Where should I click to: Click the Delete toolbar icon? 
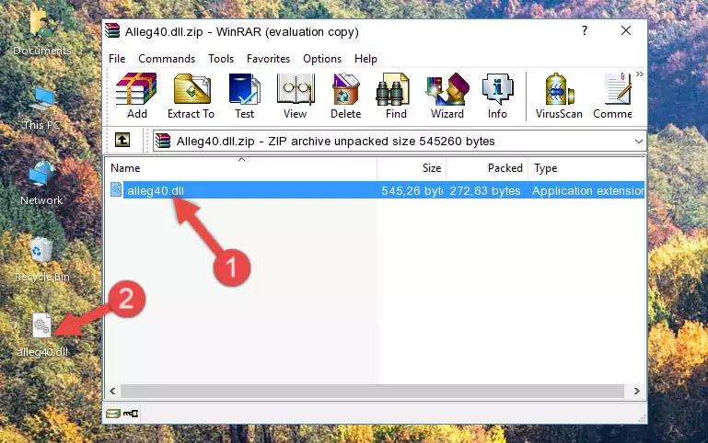click(345, 96)
